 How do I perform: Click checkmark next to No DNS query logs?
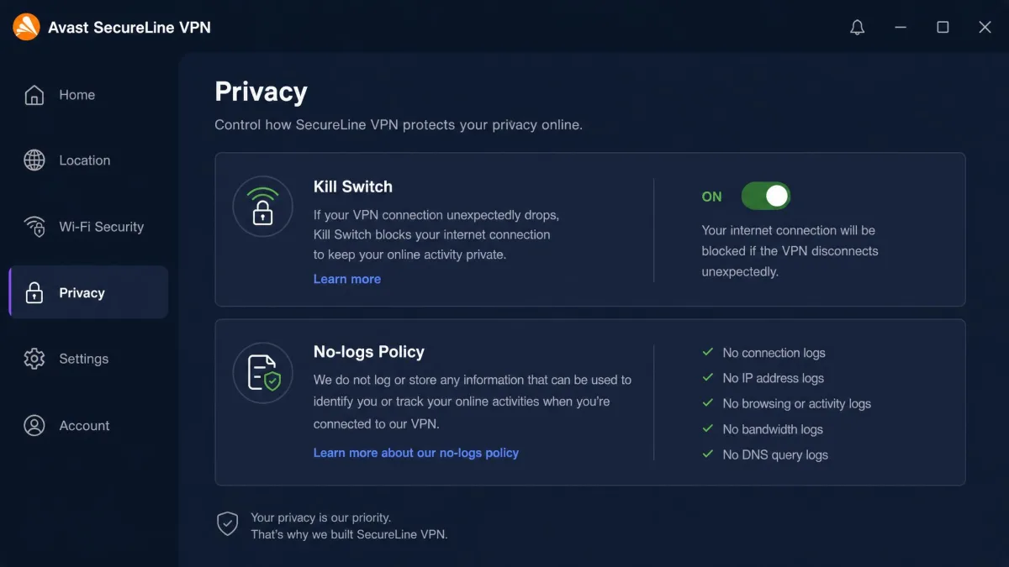tap(708, 454)
